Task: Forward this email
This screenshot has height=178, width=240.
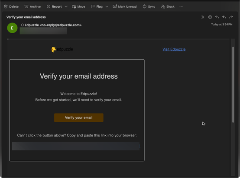Action: pyautogui.click(x=231, y=17)
